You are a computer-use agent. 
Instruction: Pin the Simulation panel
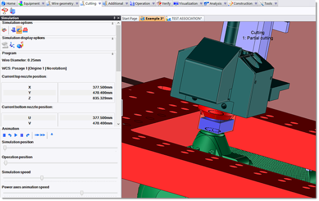[x=114, y=18]
